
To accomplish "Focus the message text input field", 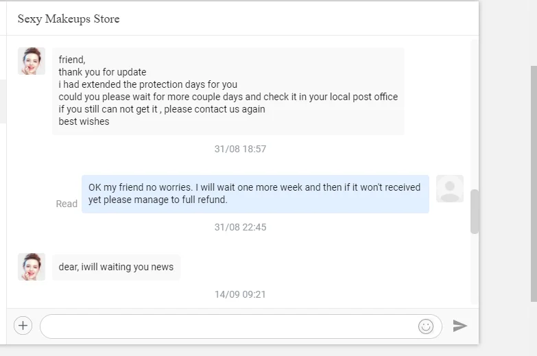I will (x=226, y=327).
